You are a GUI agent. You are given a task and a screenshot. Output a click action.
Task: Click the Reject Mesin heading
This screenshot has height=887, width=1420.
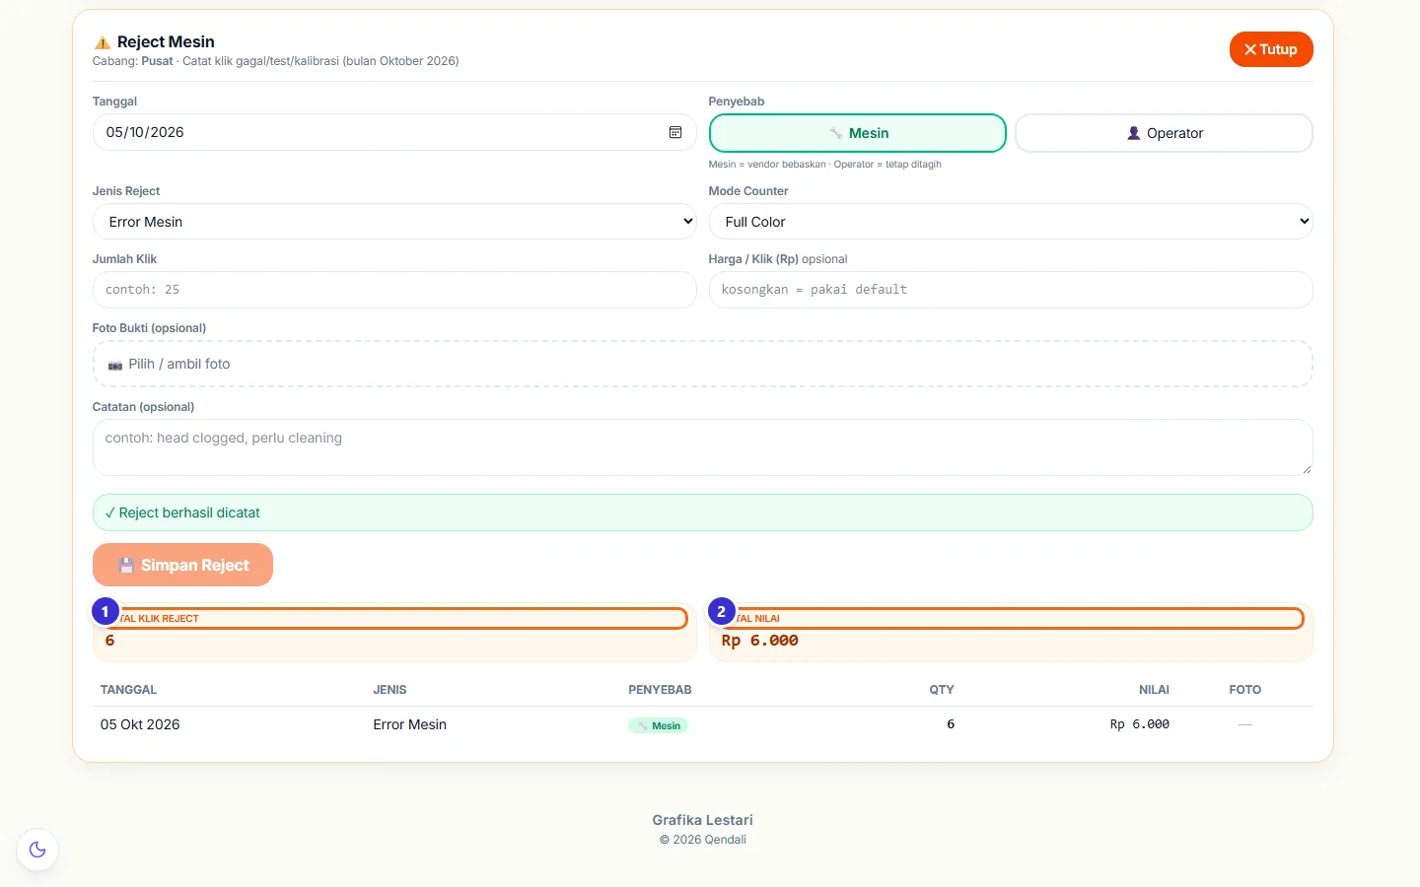coord(166,41)
